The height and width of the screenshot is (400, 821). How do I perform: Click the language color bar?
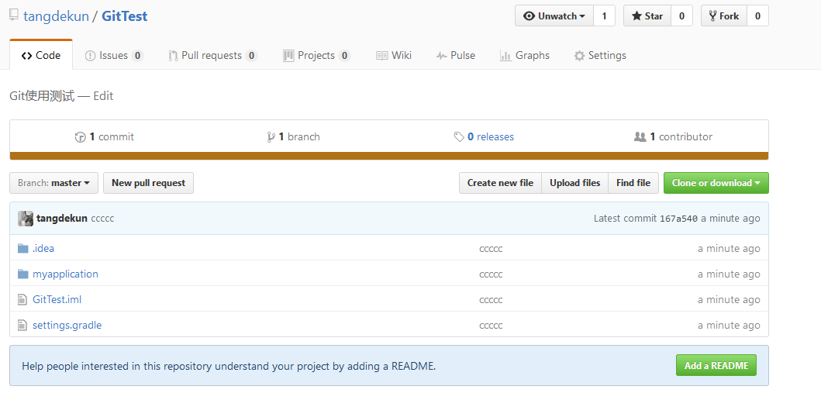click(389, 156)
